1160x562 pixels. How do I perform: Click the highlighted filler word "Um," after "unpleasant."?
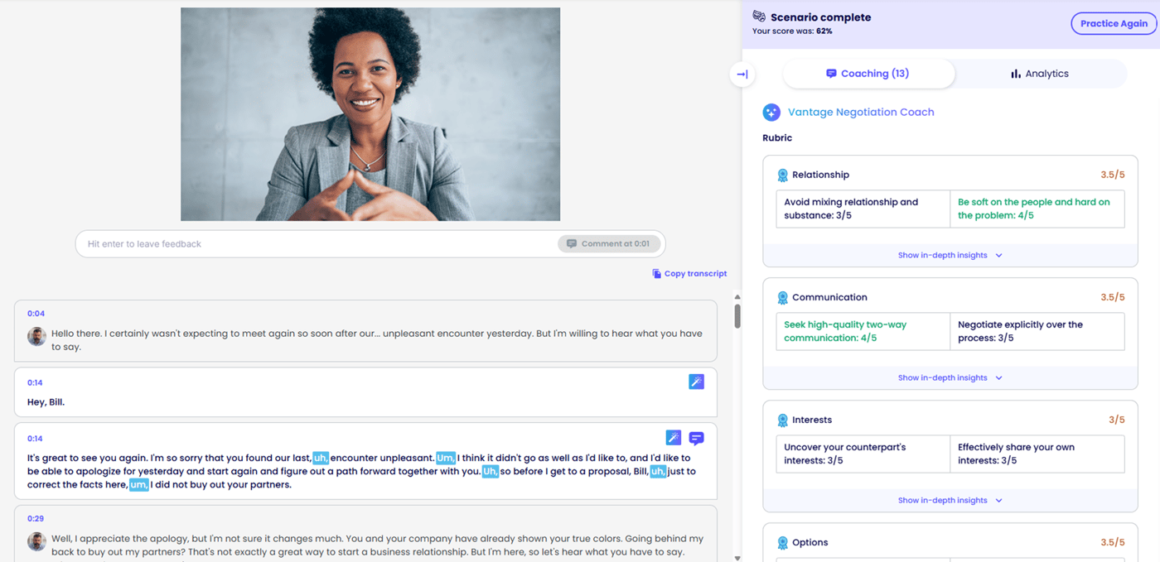pyautogui.click(x=446, y=458)
